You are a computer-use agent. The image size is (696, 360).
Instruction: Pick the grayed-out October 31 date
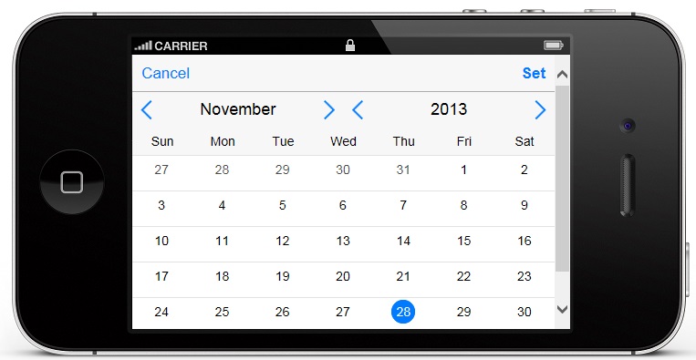[x=403, y=170]
